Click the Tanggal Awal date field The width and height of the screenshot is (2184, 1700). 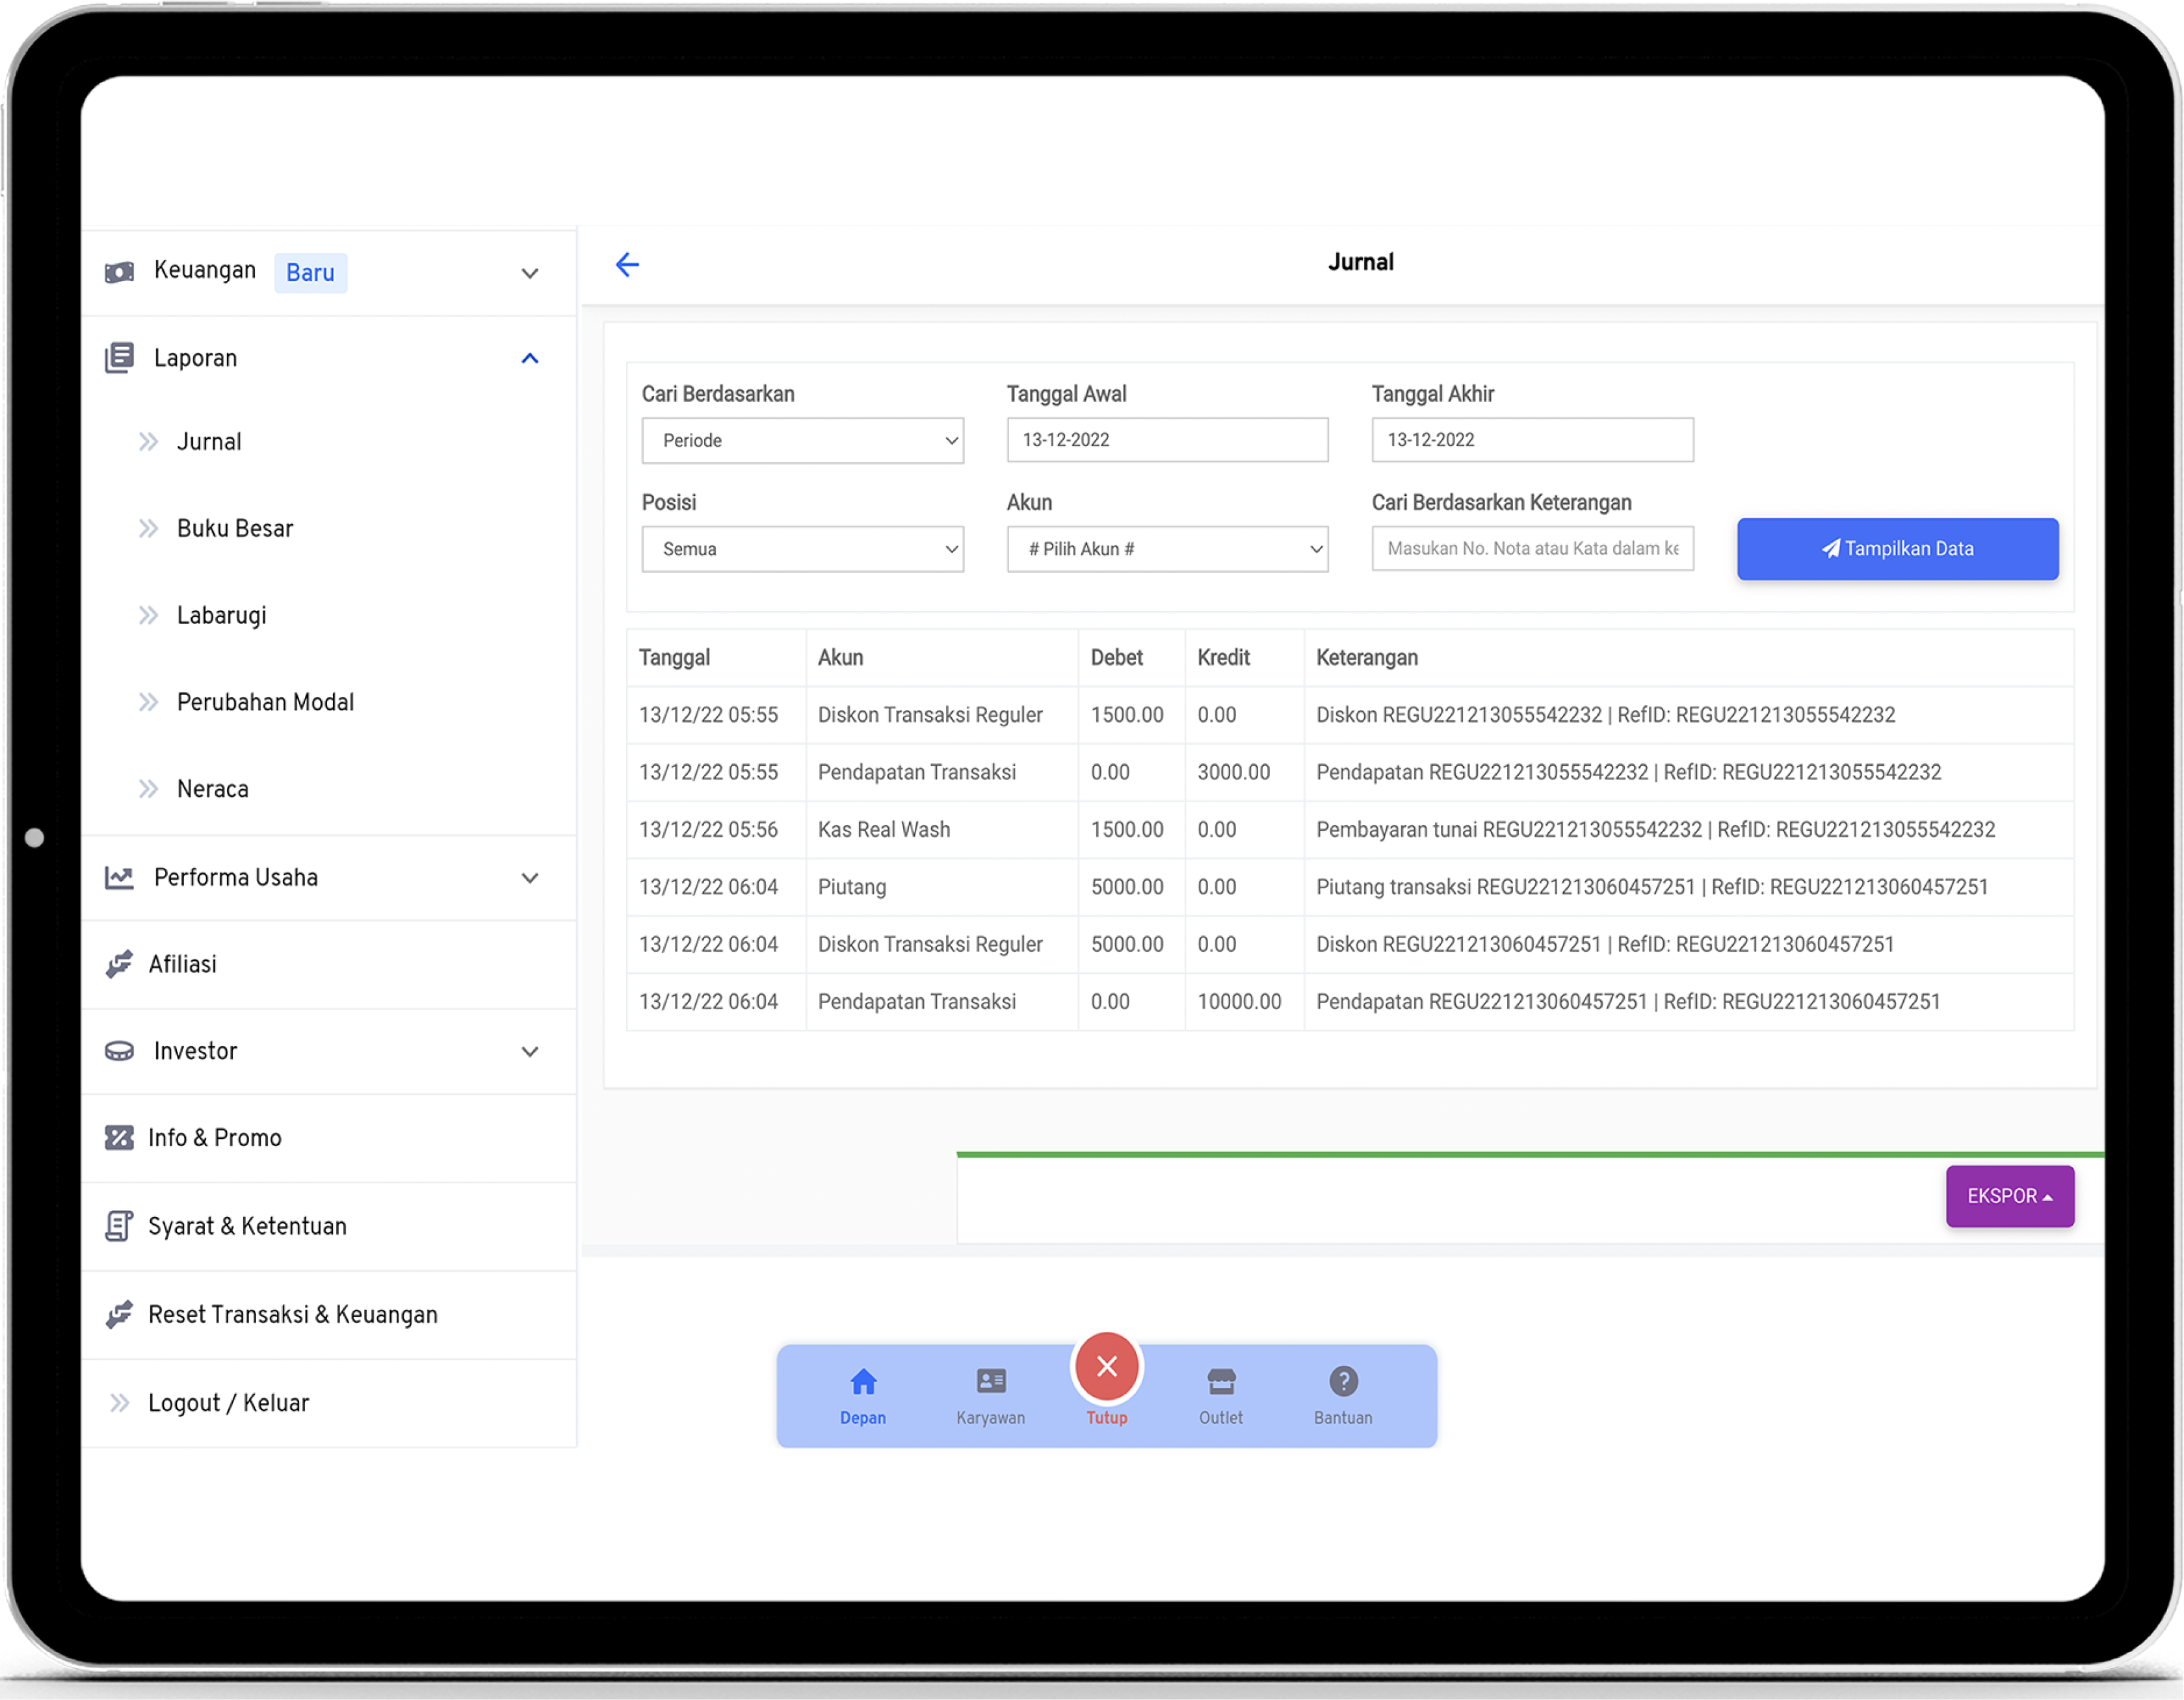[x=1168, y=440]
